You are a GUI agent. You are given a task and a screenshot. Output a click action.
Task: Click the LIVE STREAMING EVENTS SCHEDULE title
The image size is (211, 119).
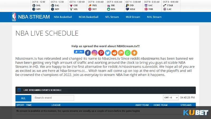coord(42,90)
